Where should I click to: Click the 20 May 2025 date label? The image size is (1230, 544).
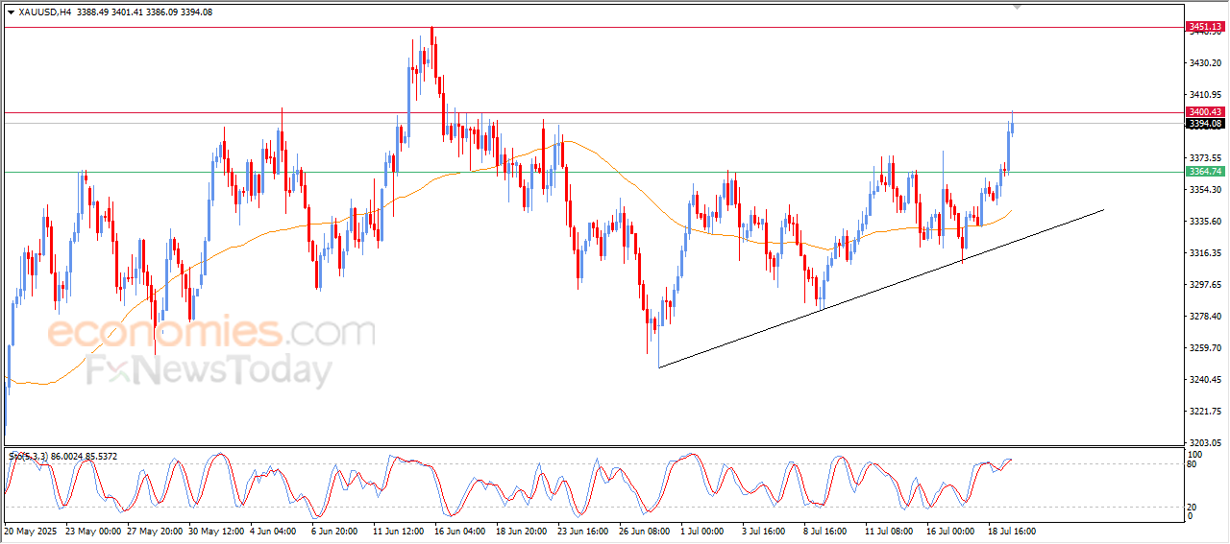(x=29, y=531)
